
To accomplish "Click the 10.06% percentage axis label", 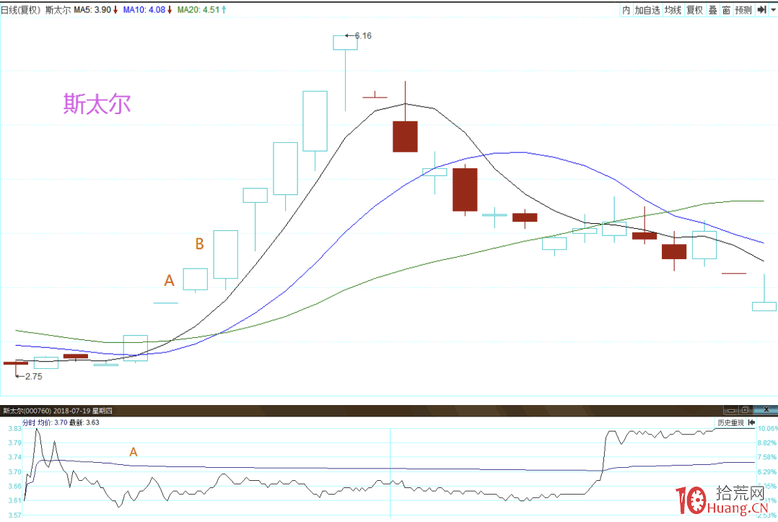I will pyautogui.click(x=768, y=429).
